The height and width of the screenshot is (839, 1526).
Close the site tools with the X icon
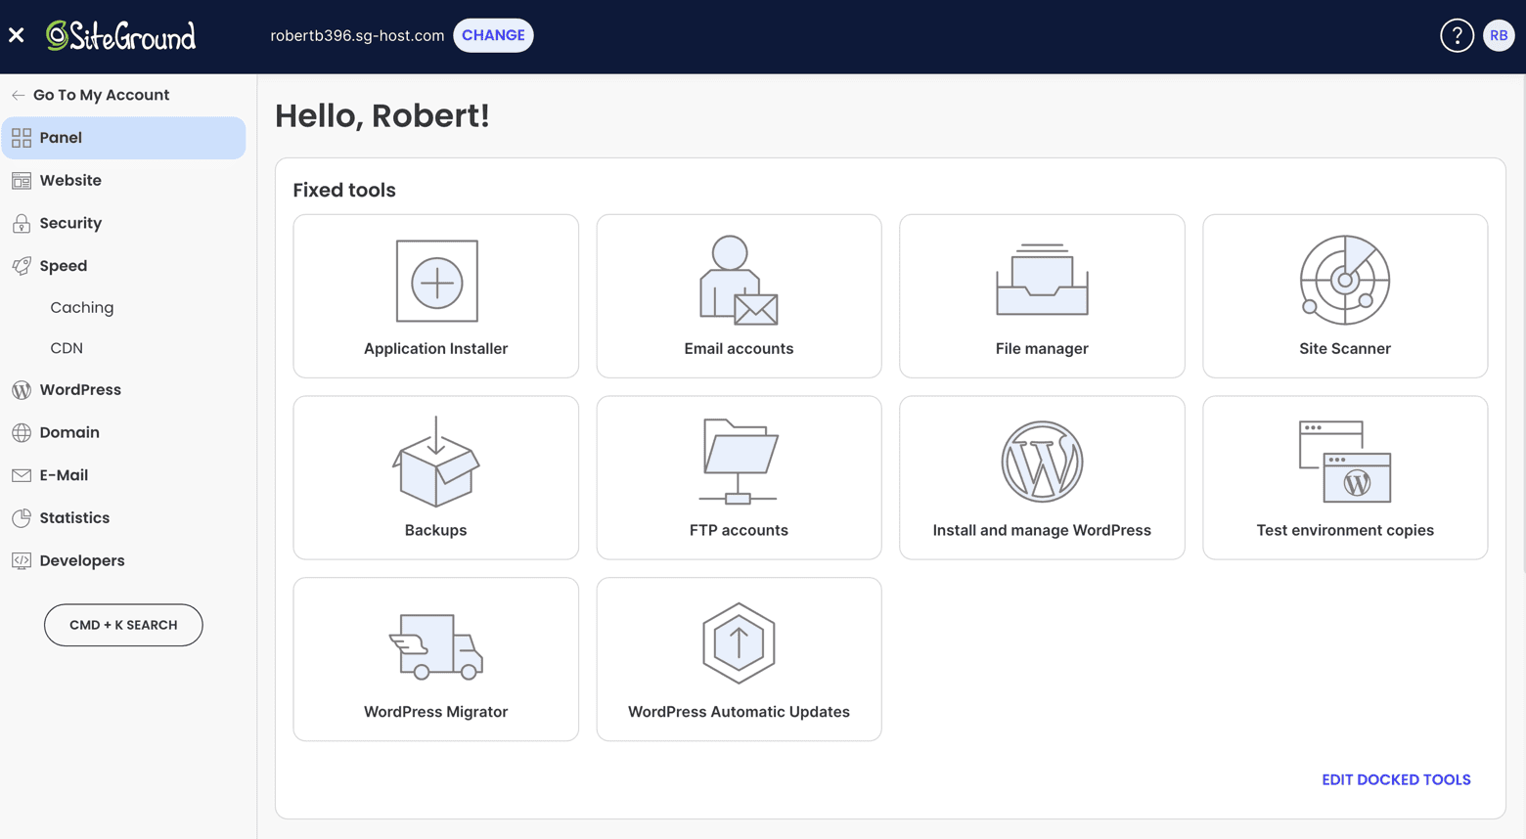[17, 35]
